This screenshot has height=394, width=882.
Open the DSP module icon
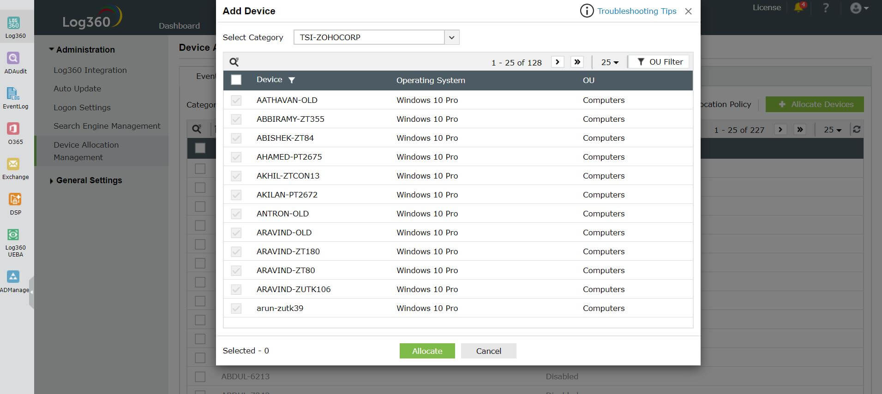click(x=15, y=199)
